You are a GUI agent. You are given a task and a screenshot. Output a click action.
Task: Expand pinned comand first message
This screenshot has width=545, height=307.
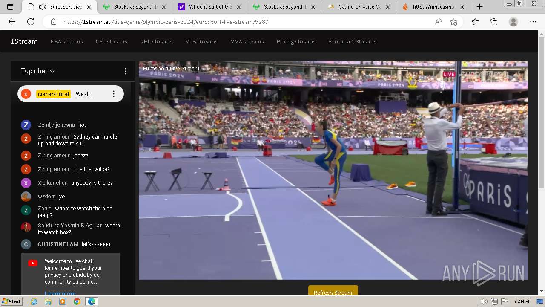point(71,94)
